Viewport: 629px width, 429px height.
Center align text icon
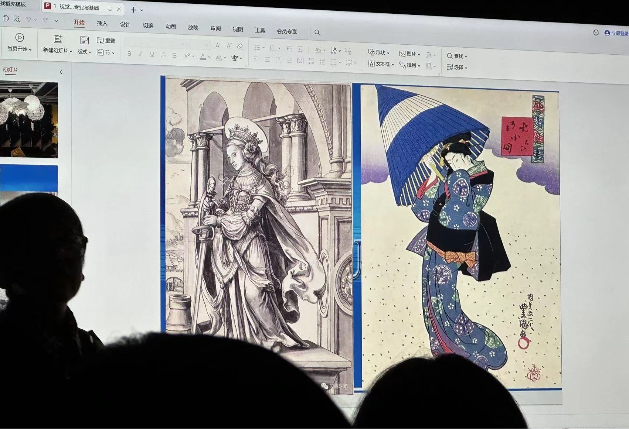[x=267, y=59]
